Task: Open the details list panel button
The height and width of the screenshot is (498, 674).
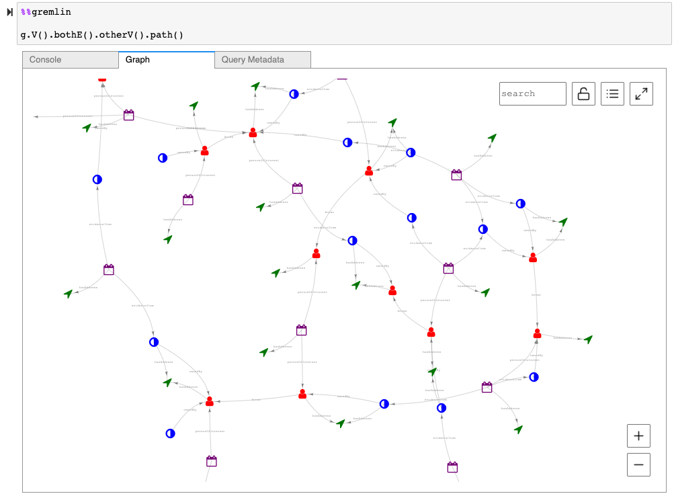Action: (x=612, y=93)
